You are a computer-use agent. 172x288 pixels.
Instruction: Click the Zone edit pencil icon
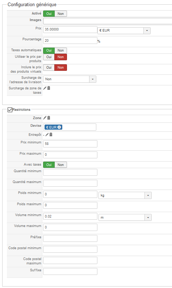click(45, 118)
